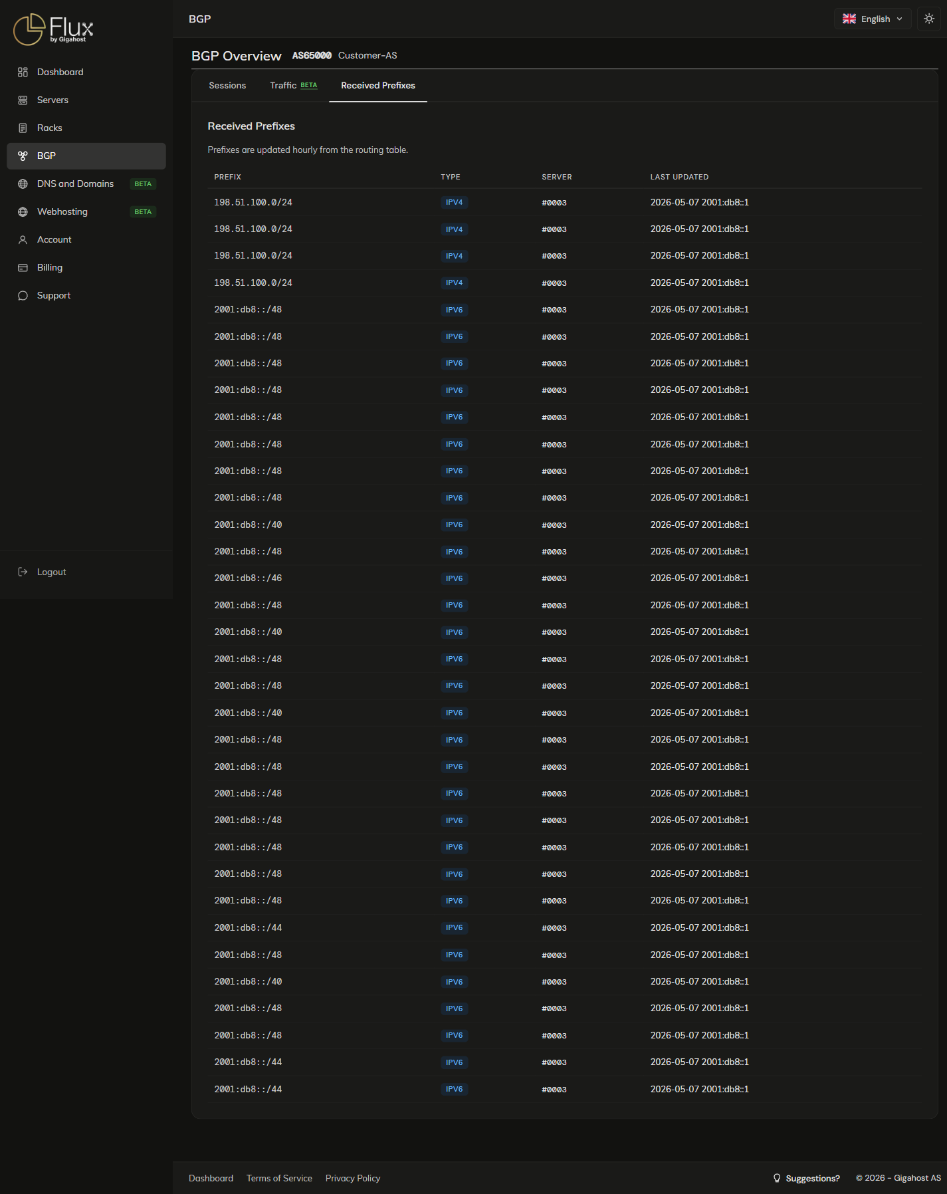Click the SERVER column header

pyautogui.click(x=557, y=177)
